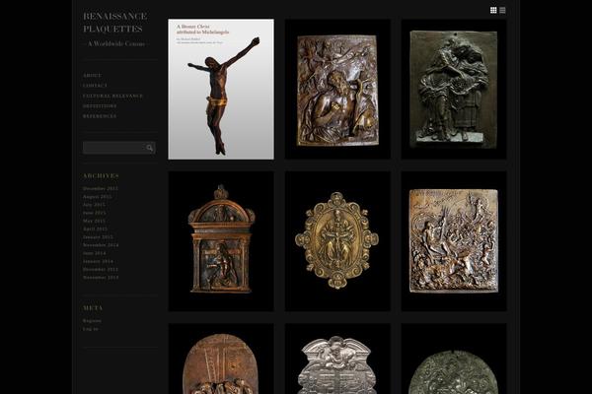Switch to grid view layout icon
Screen dimensions: 592x394
point(493,10)
